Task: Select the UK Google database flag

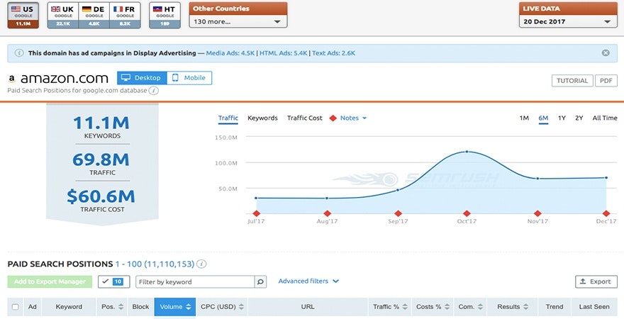Action: [62, 14]
